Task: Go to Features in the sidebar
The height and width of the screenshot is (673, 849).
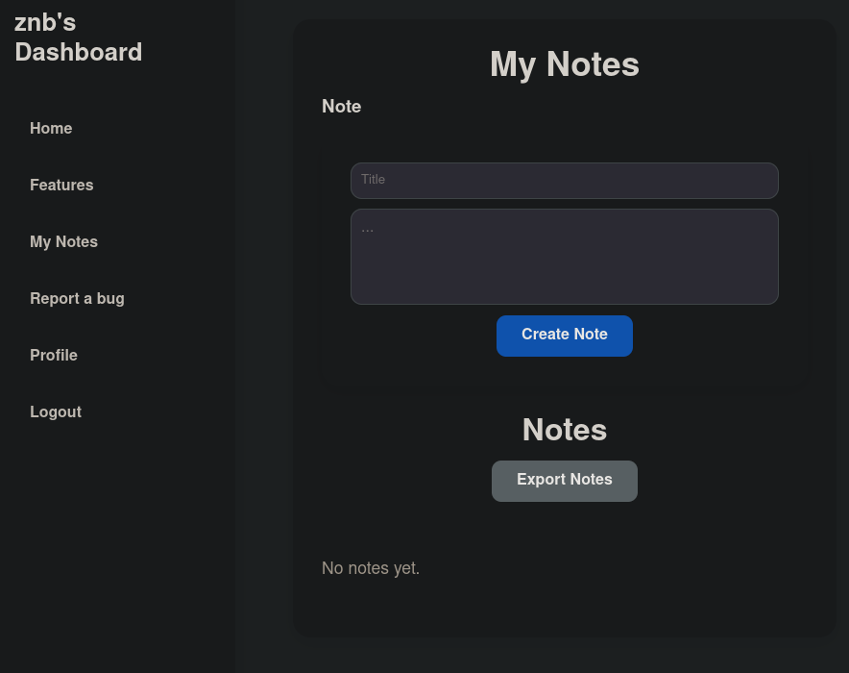Action: click(61, 186)
